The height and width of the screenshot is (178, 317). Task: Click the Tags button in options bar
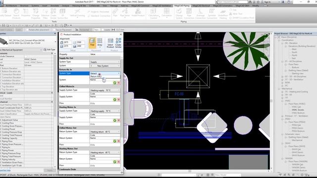pyautogui.click(x=97, y=30)
